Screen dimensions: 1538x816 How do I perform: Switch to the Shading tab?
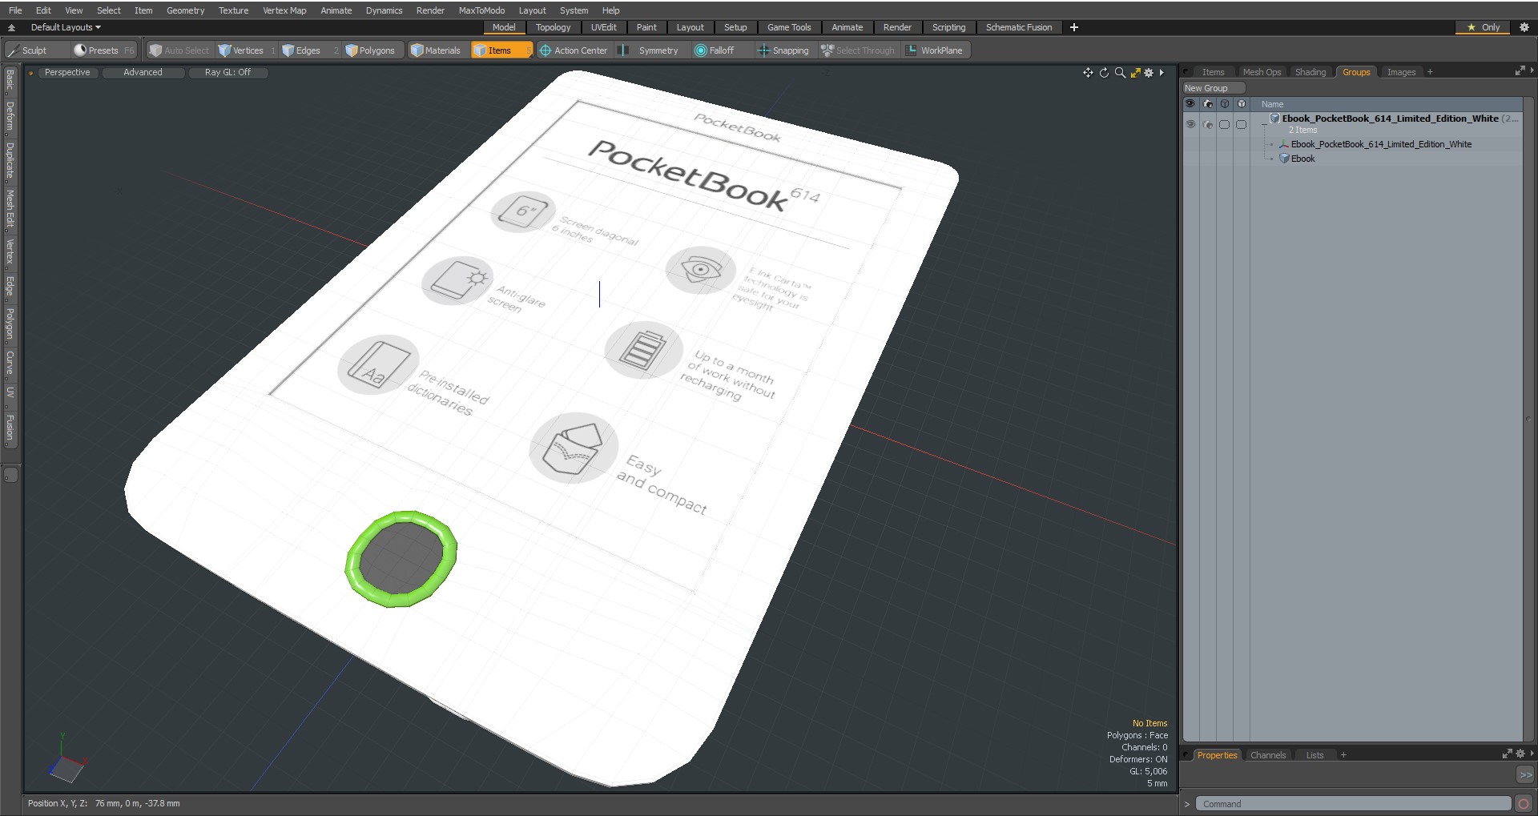click(x=1311, y=72)
